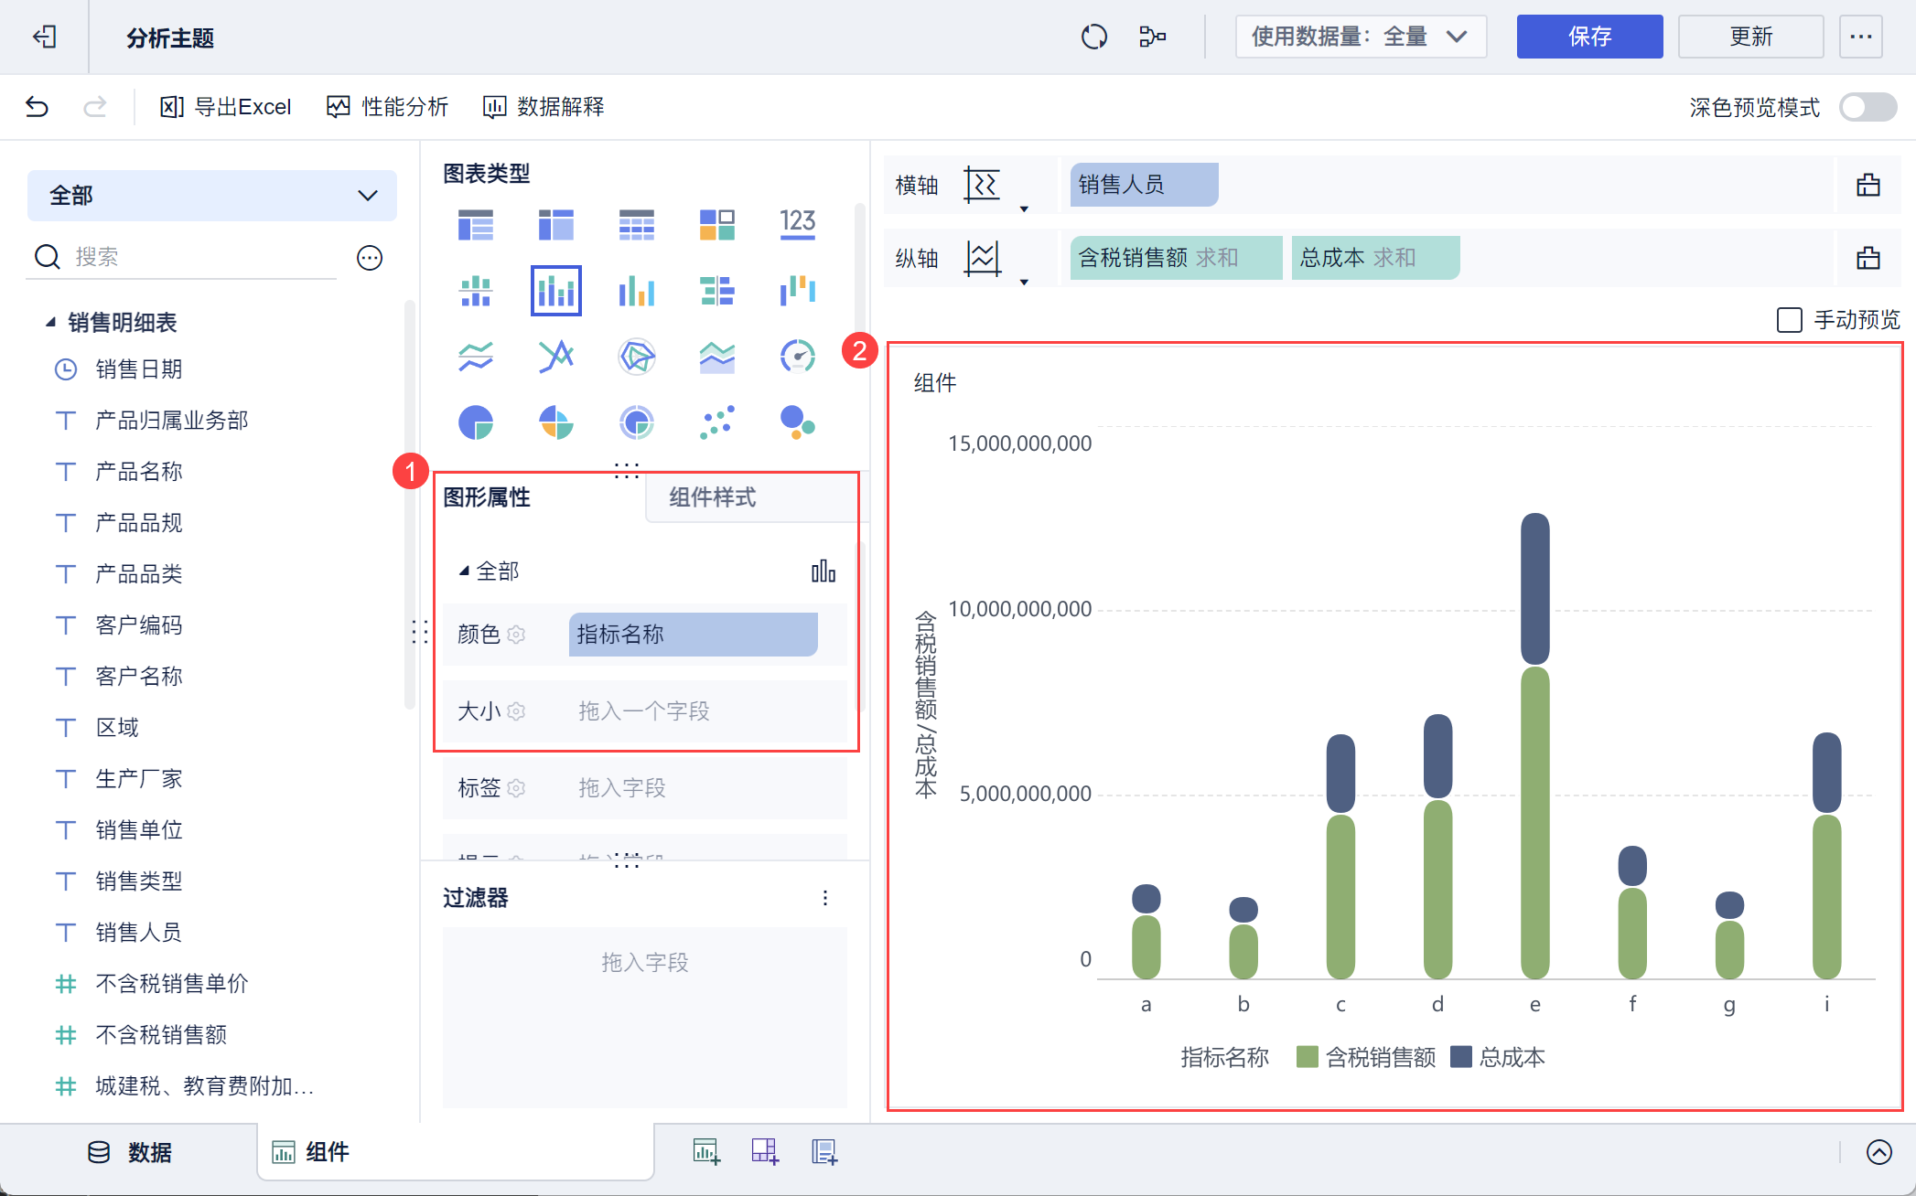Image resolution: width=1916 pixels, height=1196 pixels.
Task: Click the 导出Excel button
Action: pyautogui.click(x=226, y=107)
